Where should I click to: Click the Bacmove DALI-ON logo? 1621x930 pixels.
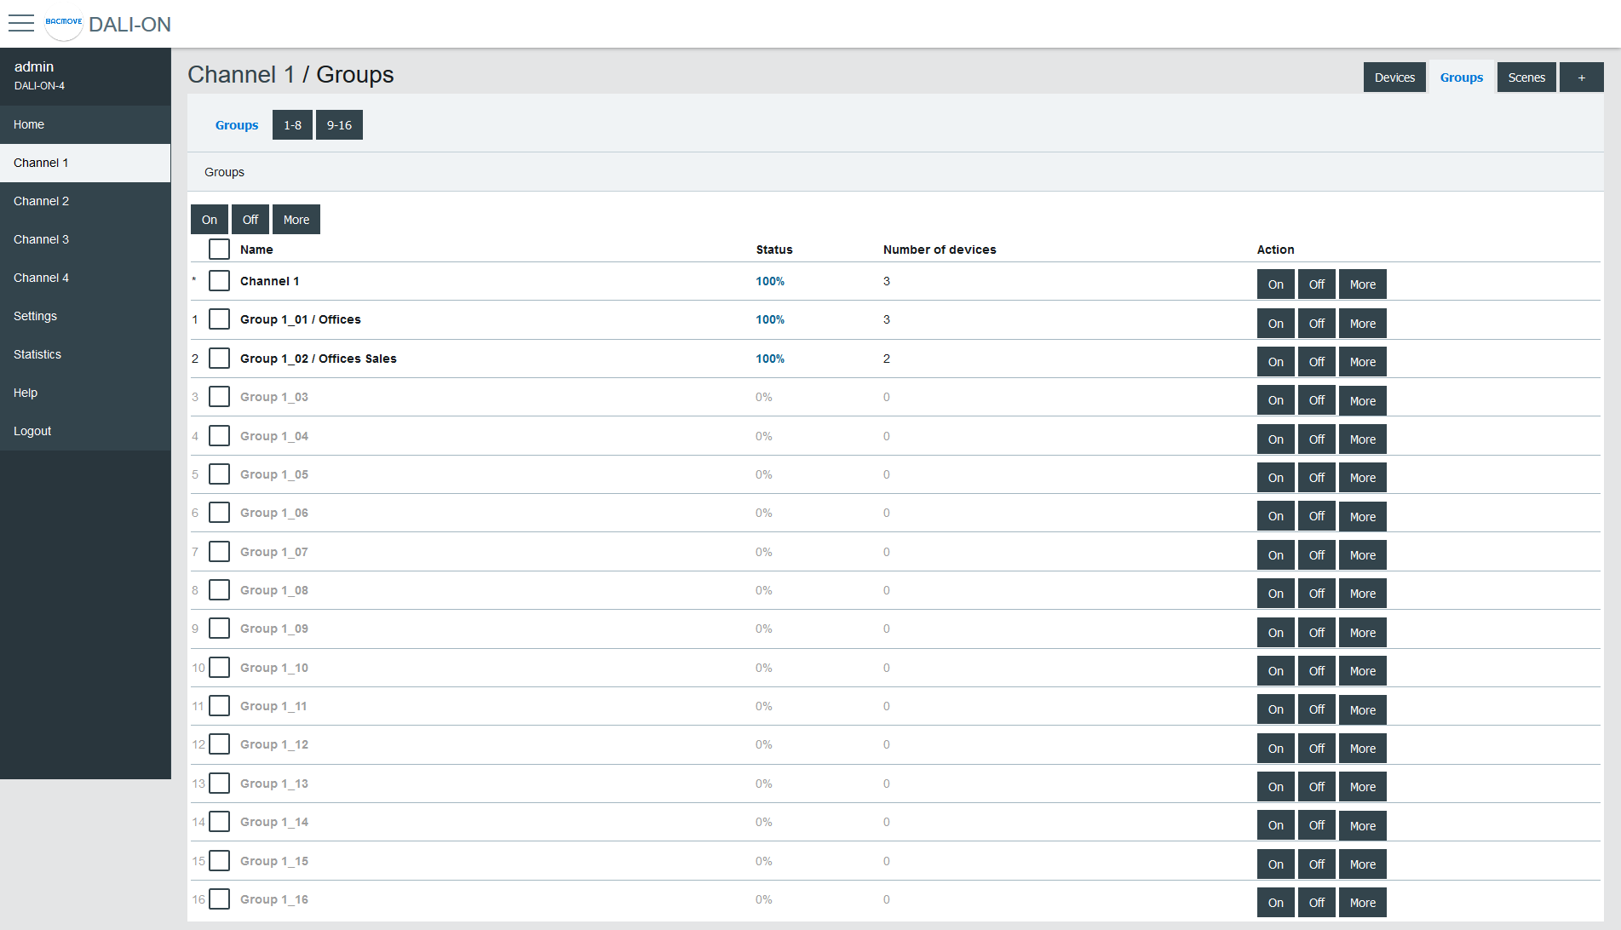64,24
